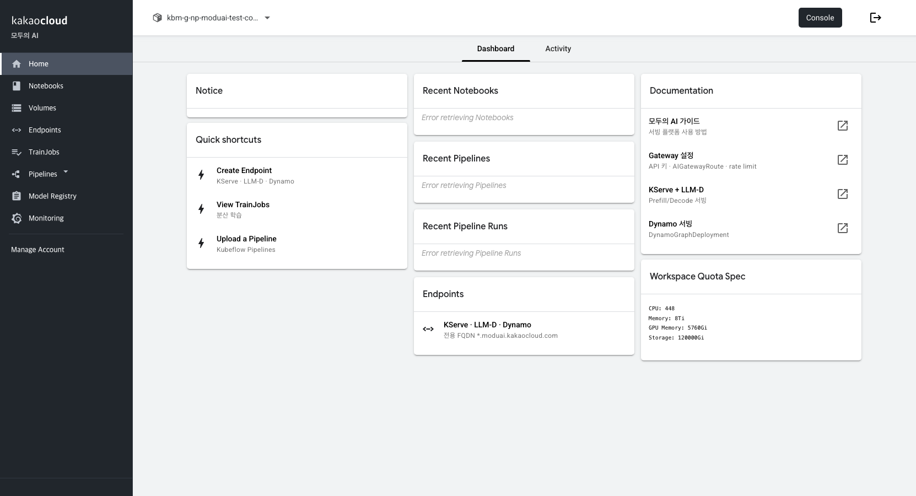916x496 pixels.
Task: Click the TrainJobs checklist icon
Action: pos(17,152)
